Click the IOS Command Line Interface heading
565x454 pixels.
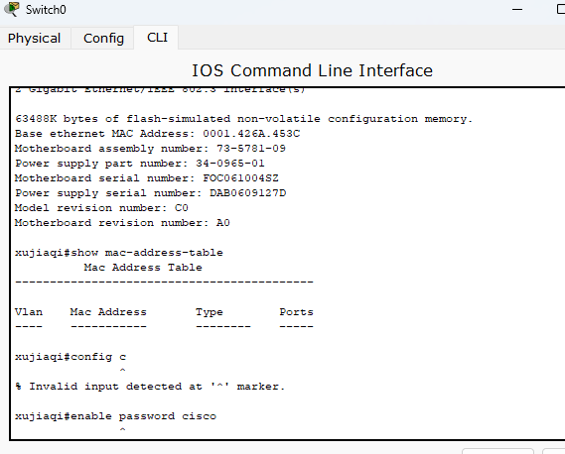coord(312,70)
